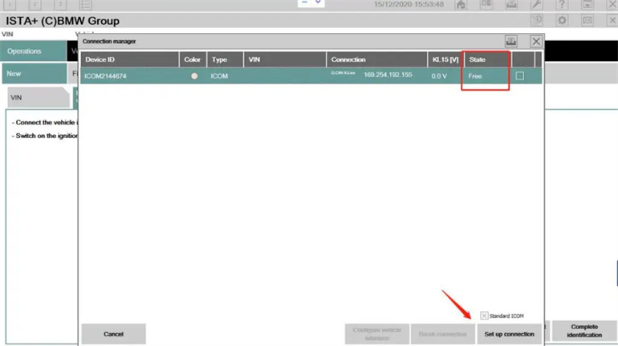Click Cancel in Connection manager

(x=113, y=334)
